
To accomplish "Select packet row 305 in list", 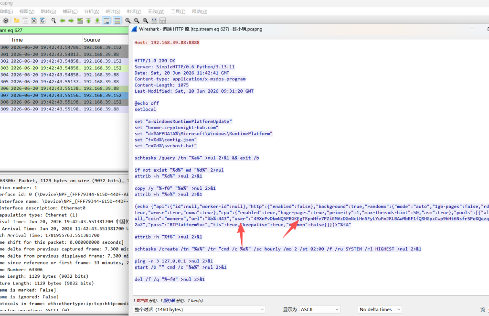I will pyautogui.click(x=64, y=82).
